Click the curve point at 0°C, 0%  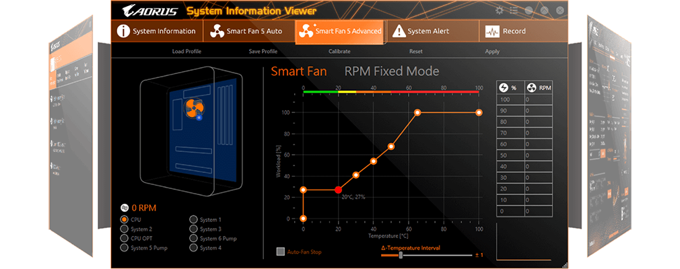tap(303, 219)
